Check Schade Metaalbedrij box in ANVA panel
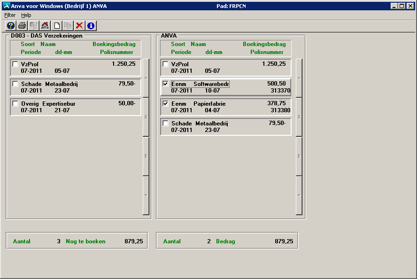Screen dimensions: 417x279 click(x=165, y=124)
